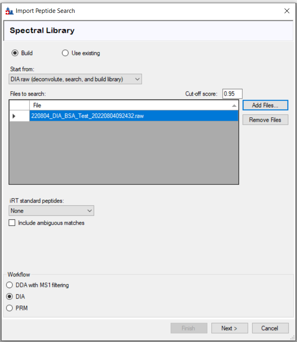This screenshot has height=342, width=297.
Task: Select the Use existing radio button
Action: click(x=65, y=53)
